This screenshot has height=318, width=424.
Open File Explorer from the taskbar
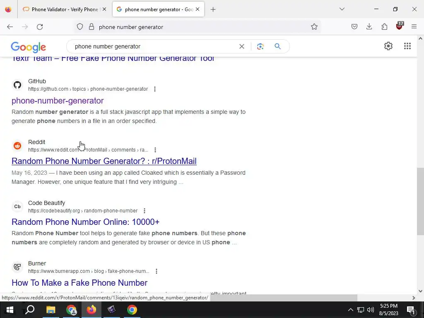click(x=51, y=310)
